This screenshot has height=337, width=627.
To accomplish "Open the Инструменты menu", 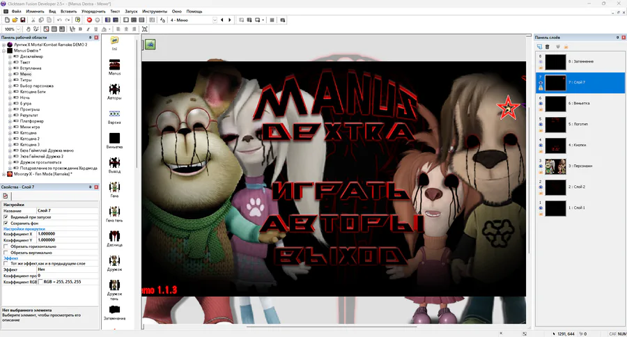I will [155, 11].
